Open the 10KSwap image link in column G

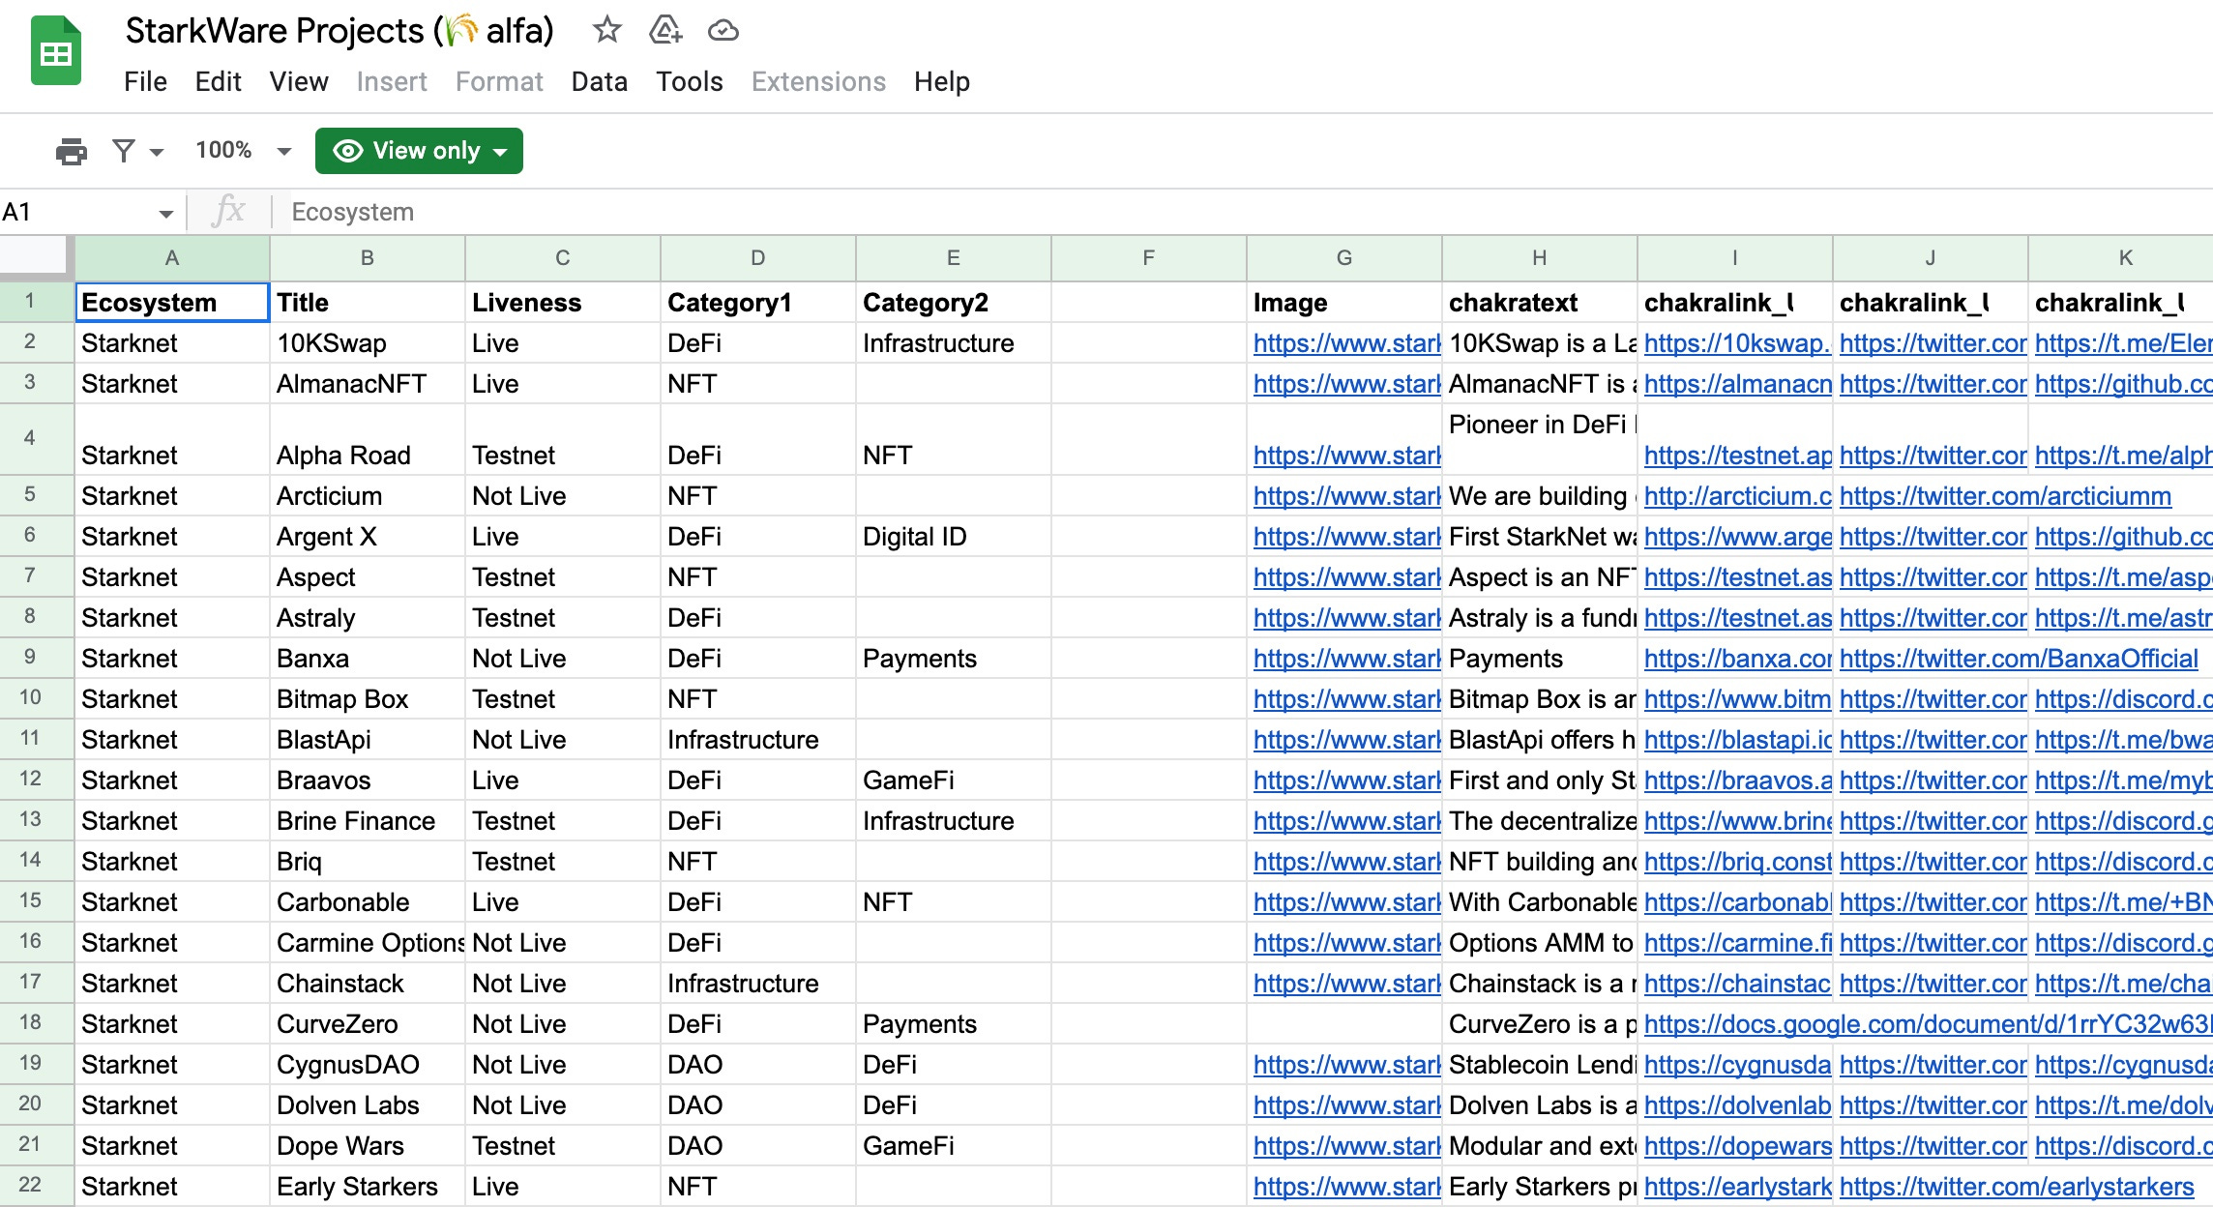[1346, 343]
